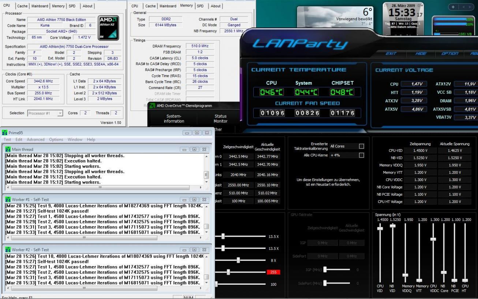The image size is (478, 299).
Task: Open the Processor #1 selection dropdown in CPU-Z
Action: coord(60,113)
